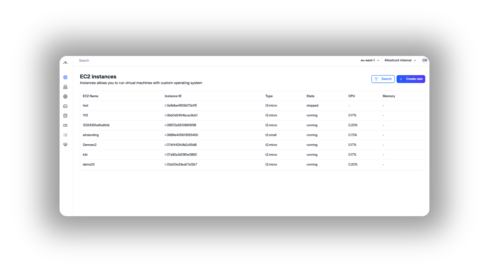Select the stopped test instance row

click(86, 105)
